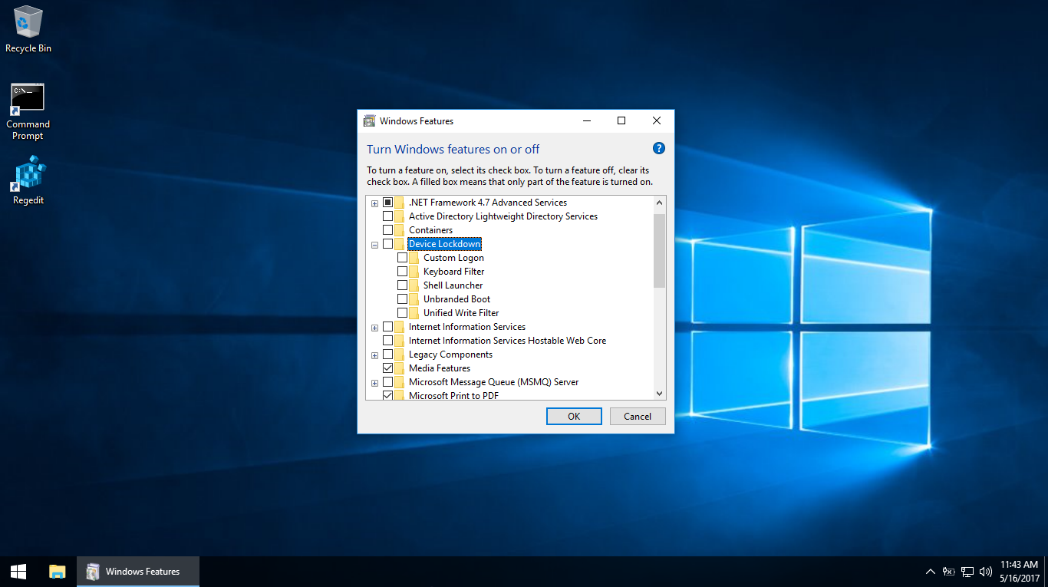Image resolution: width=1048 pixels, height=587 pixels.
Task: Open File Explorer from the taskbar
Action: click(x=58, y=571)
